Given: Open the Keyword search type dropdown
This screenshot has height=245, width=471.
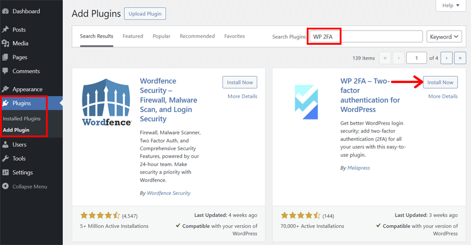Looking at the screenshot, I should (445, 37).
